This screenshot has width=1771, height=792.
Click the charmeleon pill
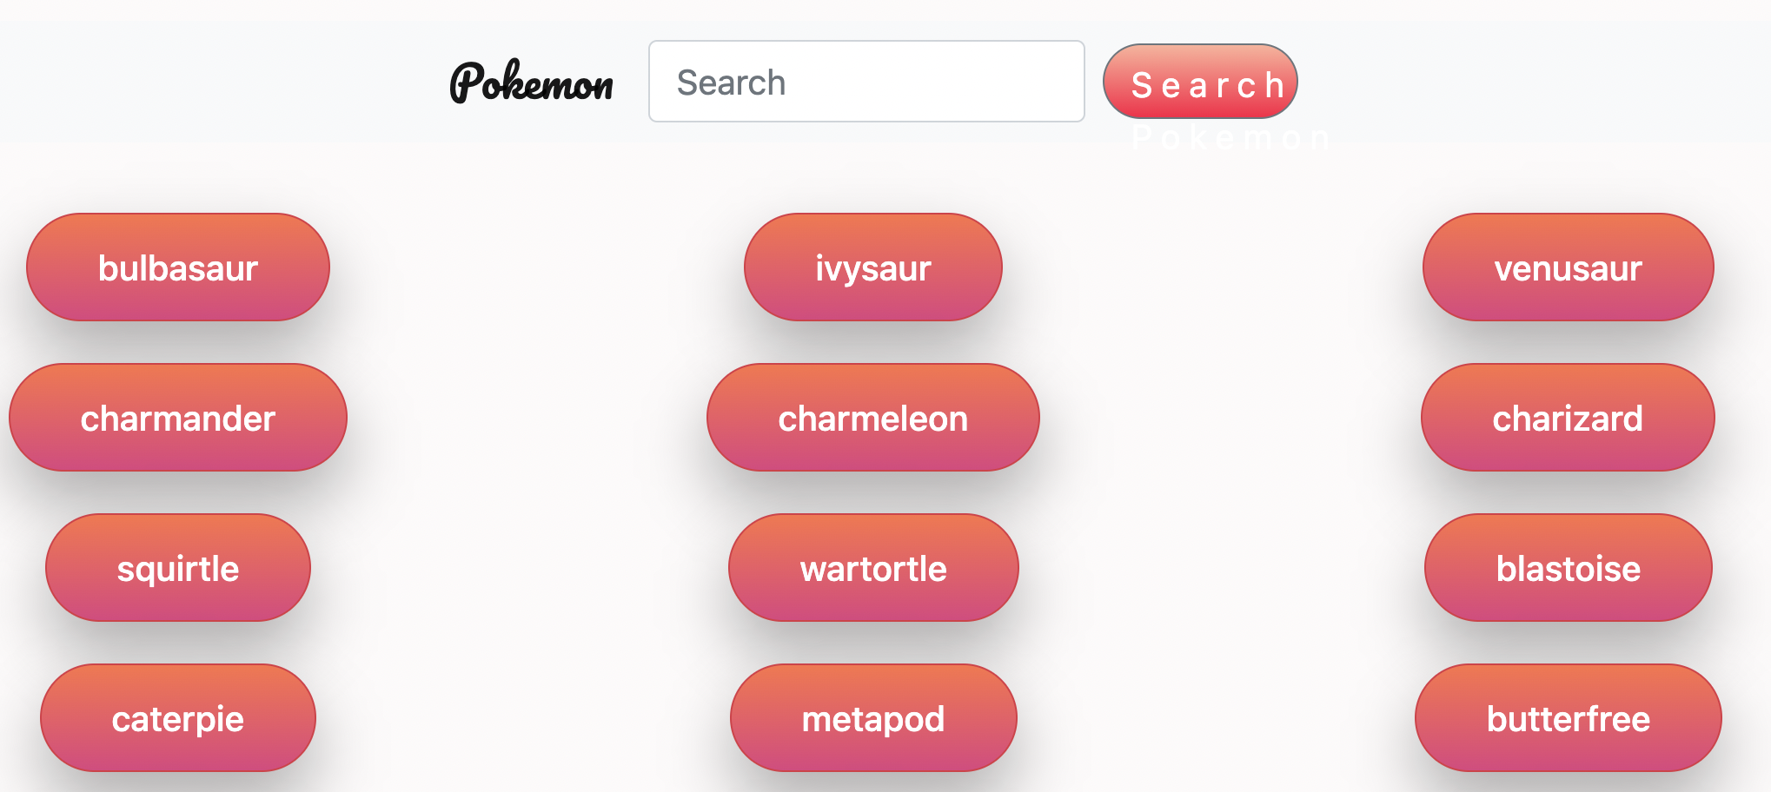coord(872,418)
